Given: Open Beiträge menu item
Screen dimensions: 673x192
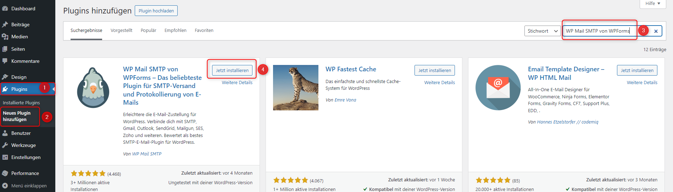Looking at the screenshot, I should pyautogui.click(x=28, y=24).
